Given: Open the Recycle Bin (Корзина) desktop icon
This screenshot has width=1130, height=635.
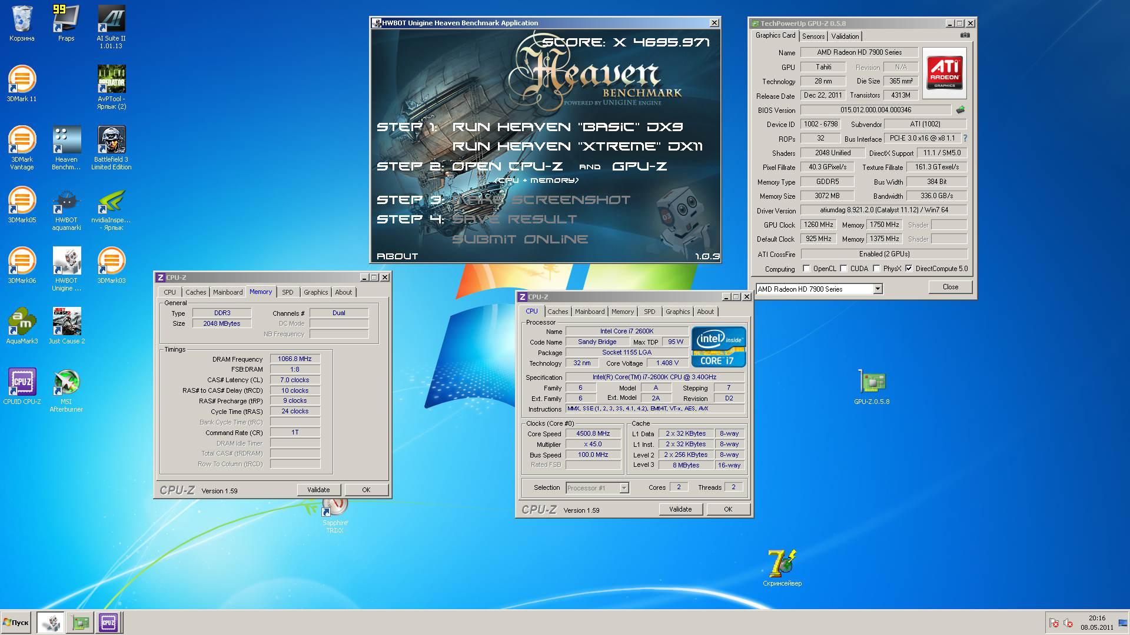Looking at the screenshot, I should [x=22, y=24].
